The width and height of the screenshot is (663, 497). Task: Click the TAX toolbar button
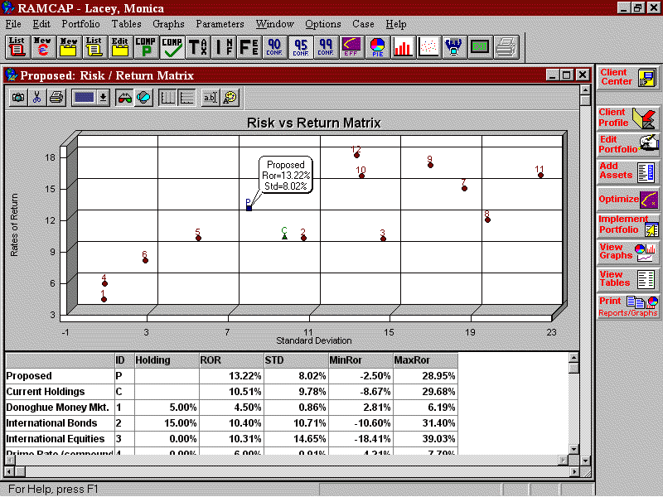pyautogui.click(x=197, y=47)
